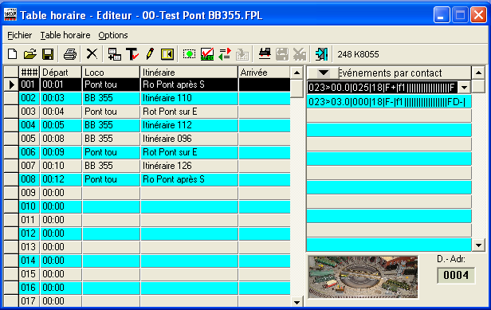Click the Itinéraire column header

click(189, 73)
